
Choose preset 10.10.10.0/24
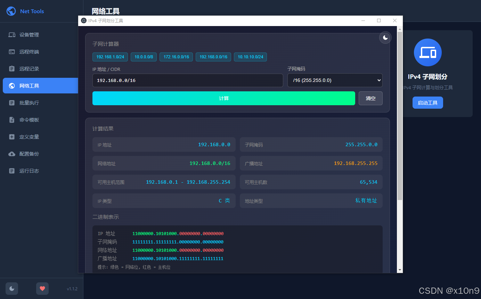pos(250,57)
